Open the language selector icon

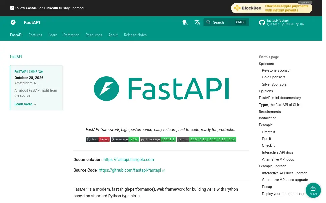click(x=197, y=22)
